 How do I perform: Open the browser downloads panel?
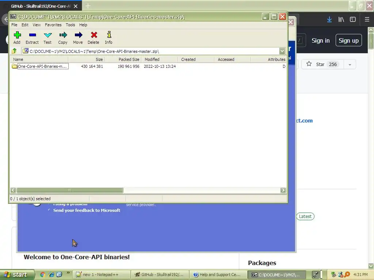(329, 20)
